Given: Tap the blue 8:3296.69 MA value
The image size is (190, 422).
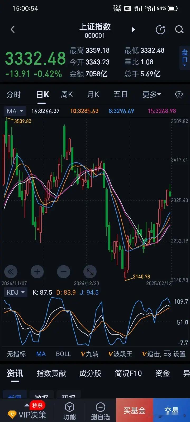Looking at the screenshot, I should pyautogui.click(x=121, y=111).
